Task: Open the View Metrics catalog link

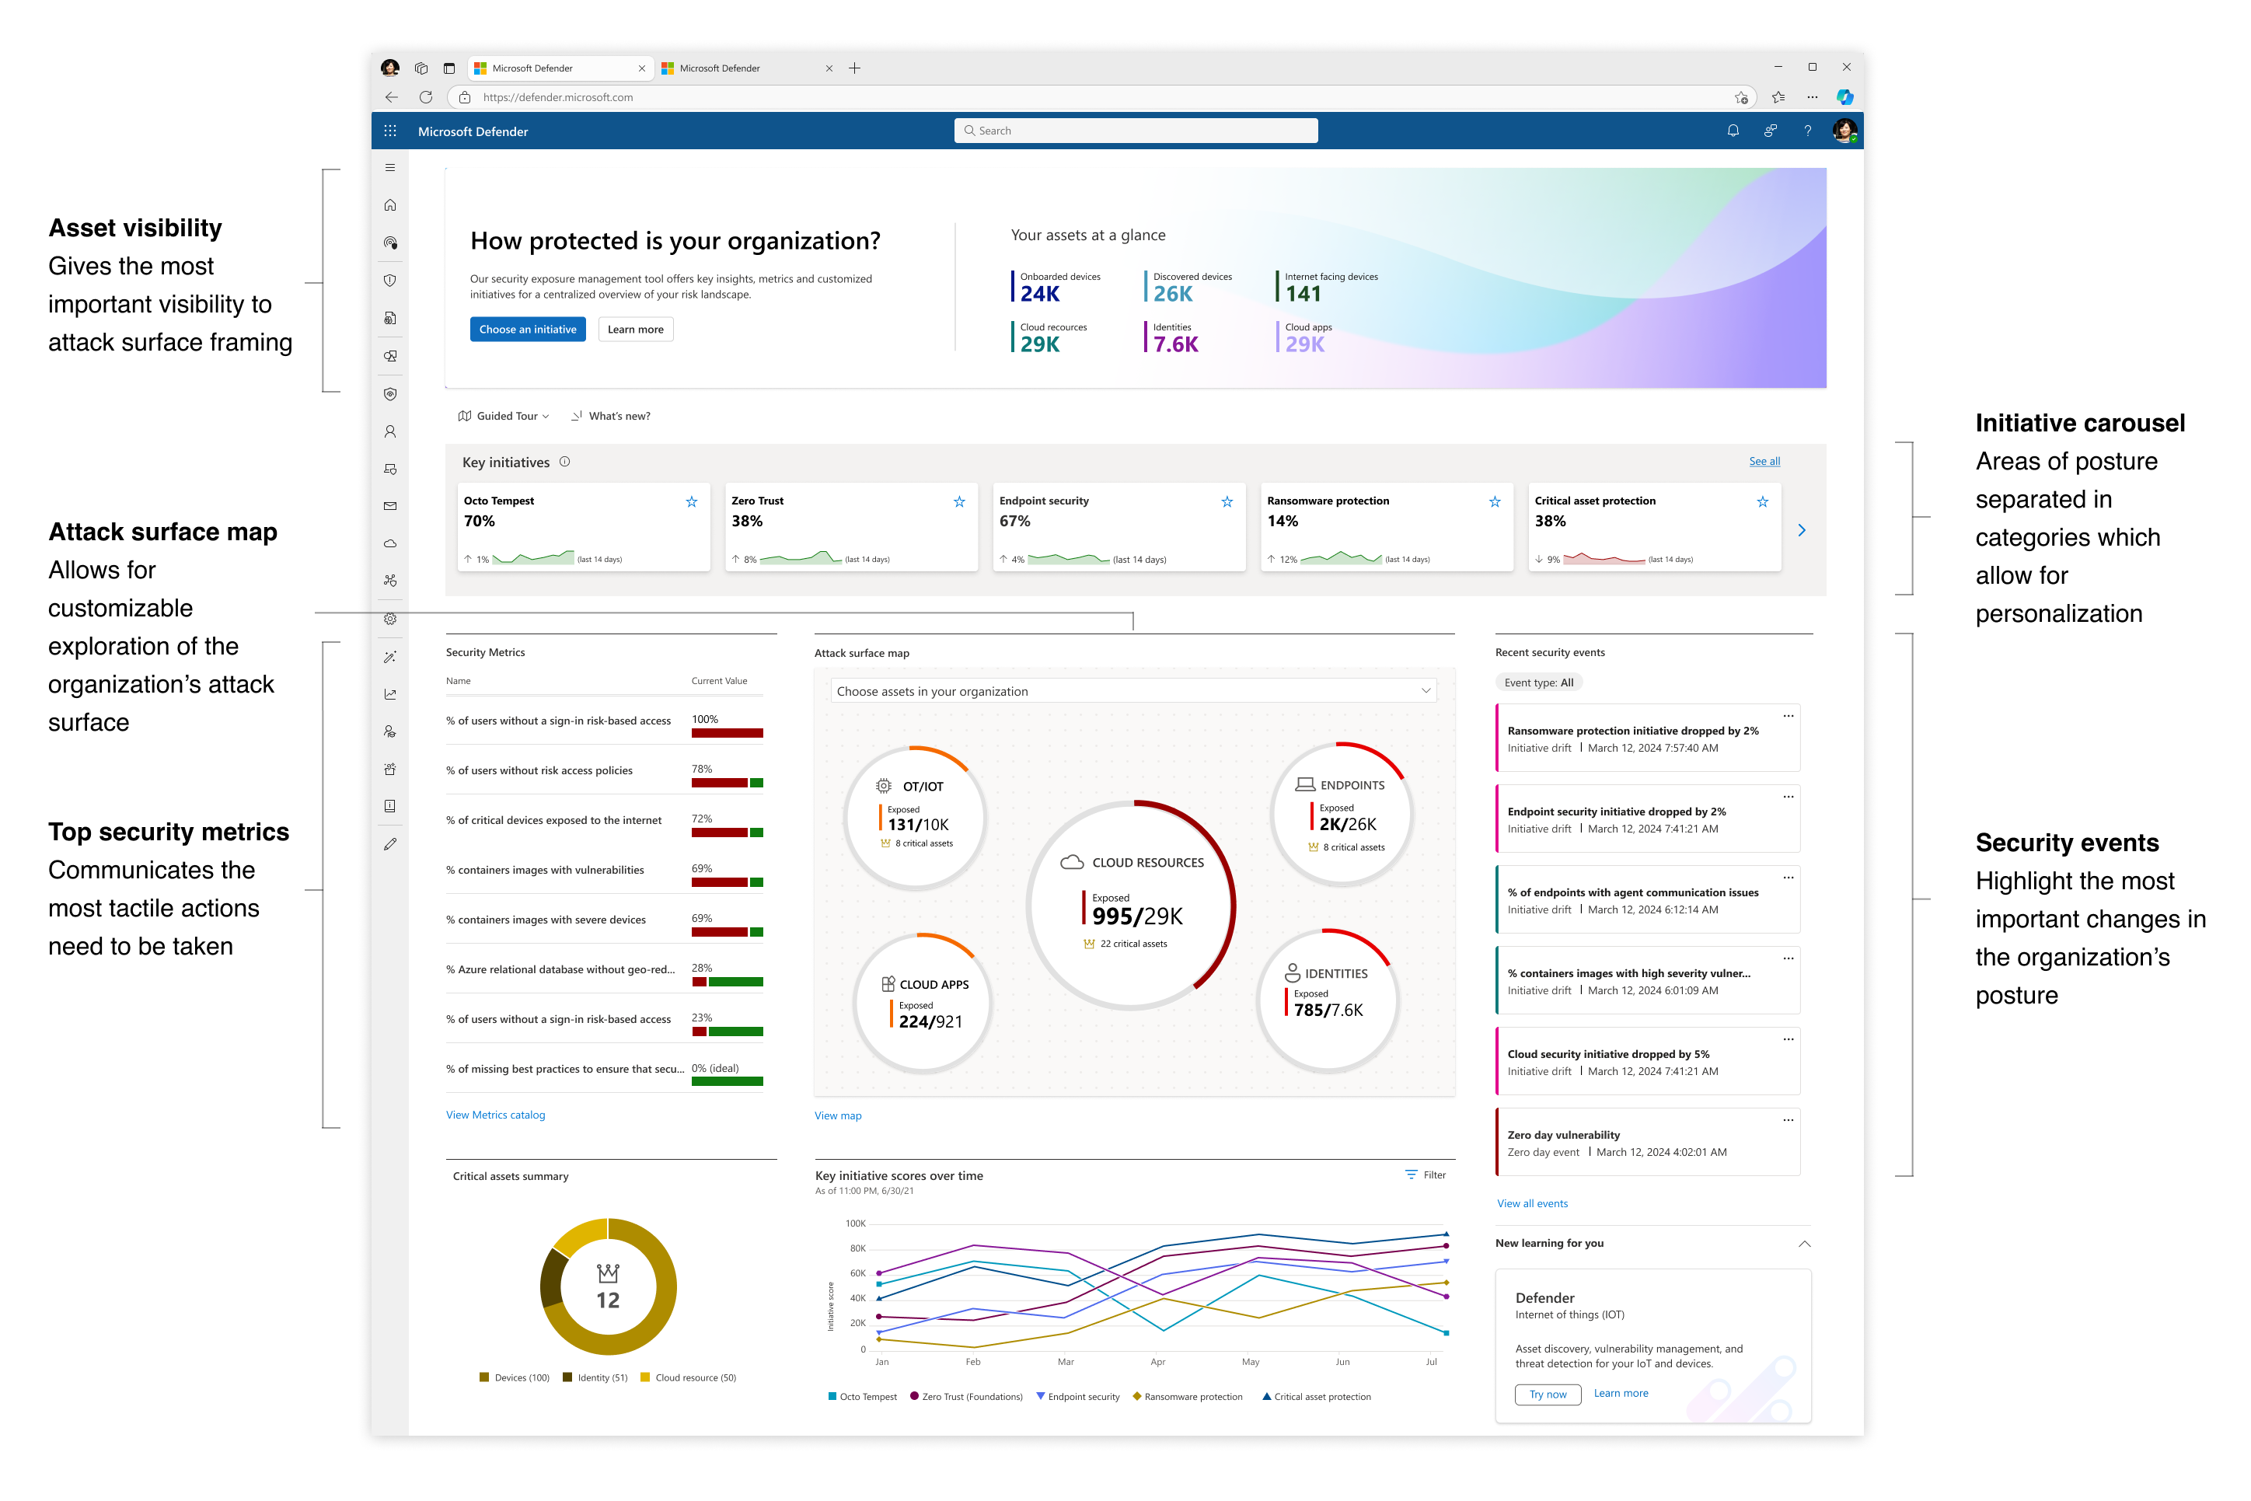Action: pos(495,1114)
